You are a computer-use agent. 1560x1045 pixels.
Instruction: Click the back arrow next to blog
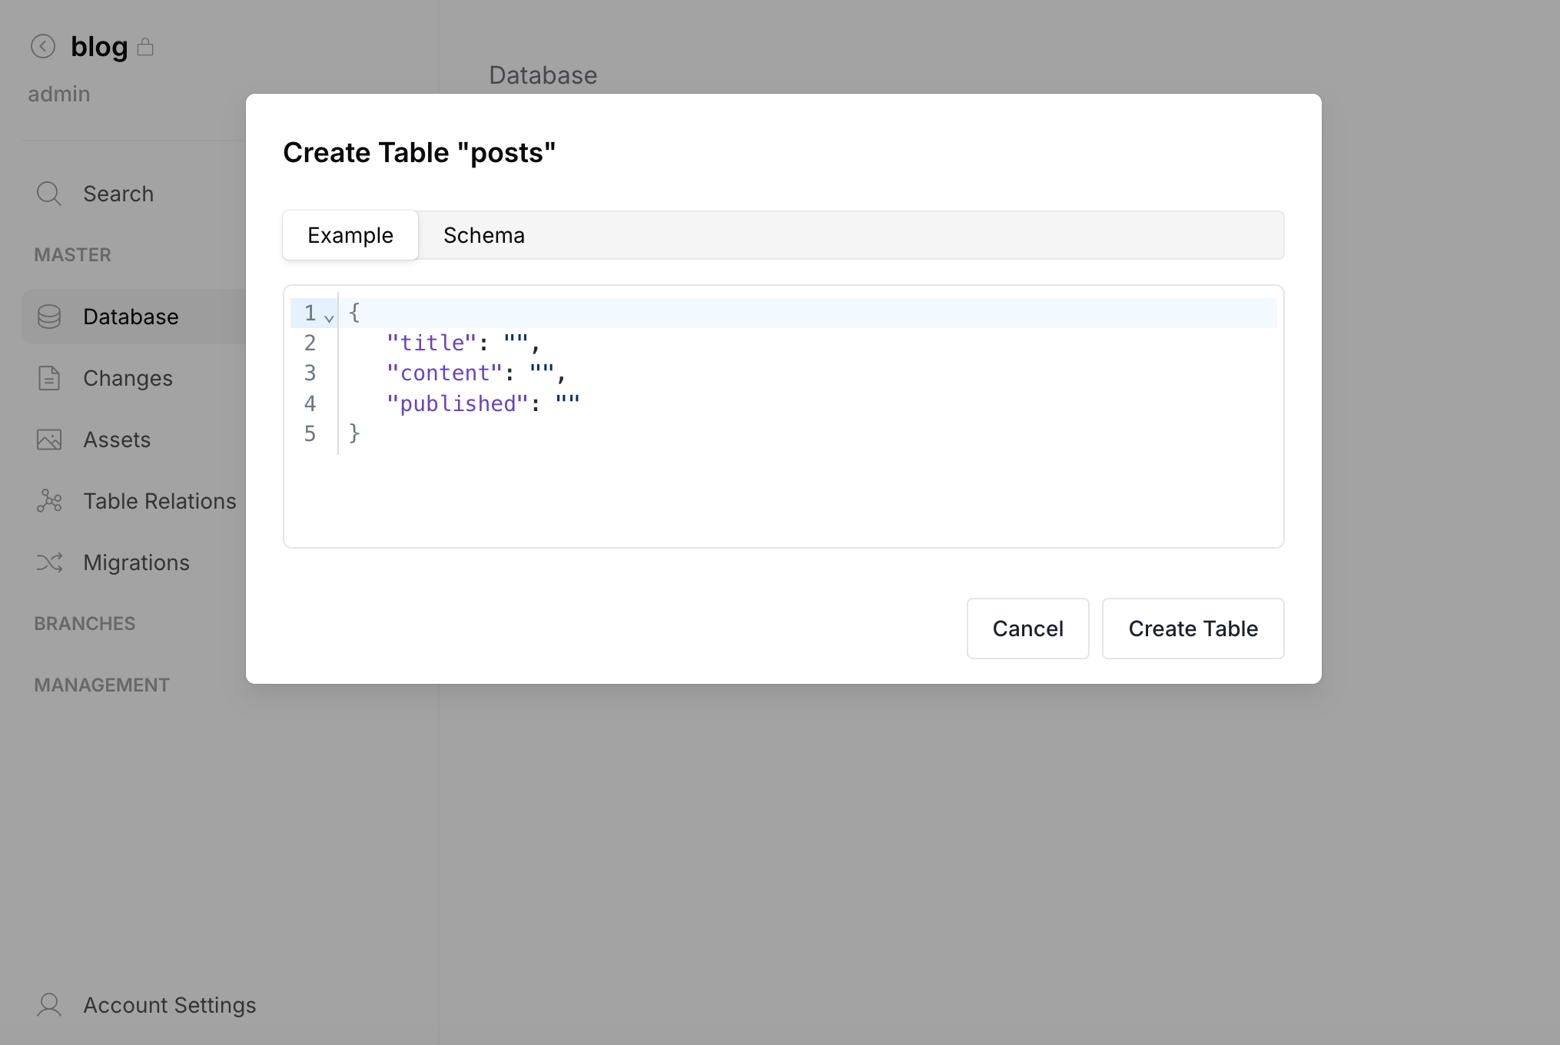44,46
